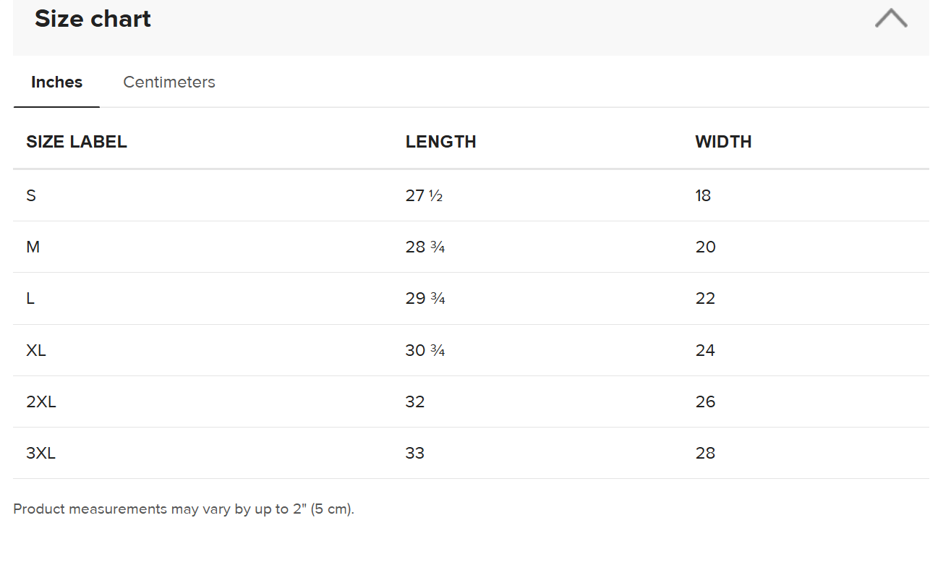The width and height of the screenshot is (951, 565).
Task: Click the 27 ½ length value
Action: point(424,195)
